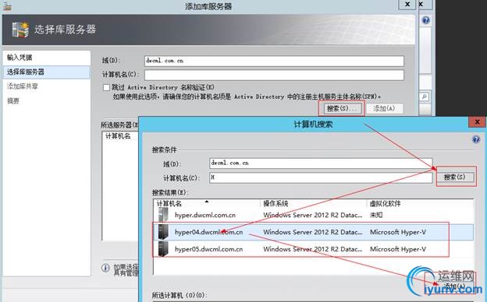Click the library server wizard header icon
Screen dimensions: 487x302
tap(20, 30)
